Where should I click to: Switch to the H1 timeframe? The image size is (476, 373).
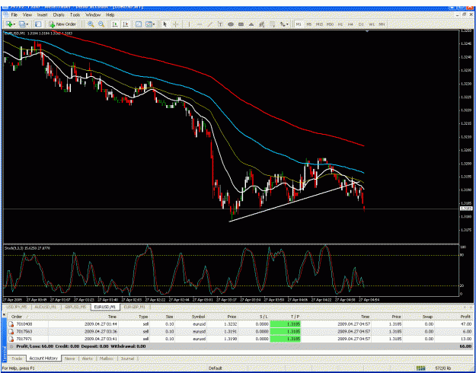(x=340, y=24)
